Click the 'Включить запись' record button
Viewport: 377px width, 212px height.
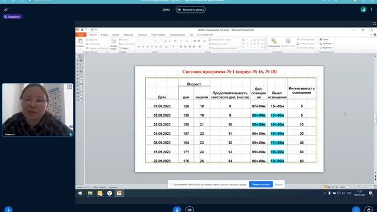click(x=190, y=10)
